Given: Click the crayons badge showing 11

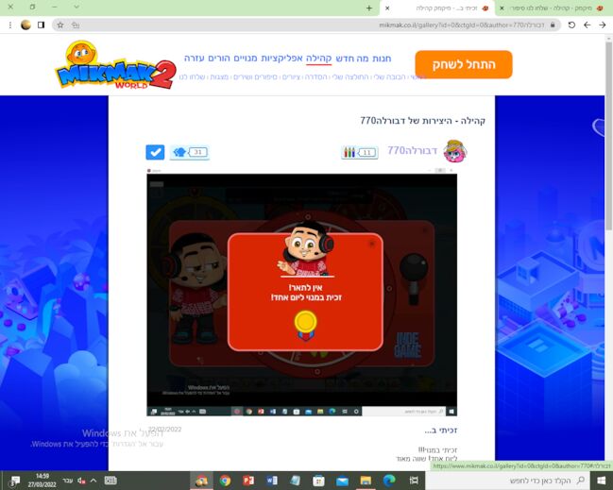Looking at the screenshot, I should [x=360, y=152].
